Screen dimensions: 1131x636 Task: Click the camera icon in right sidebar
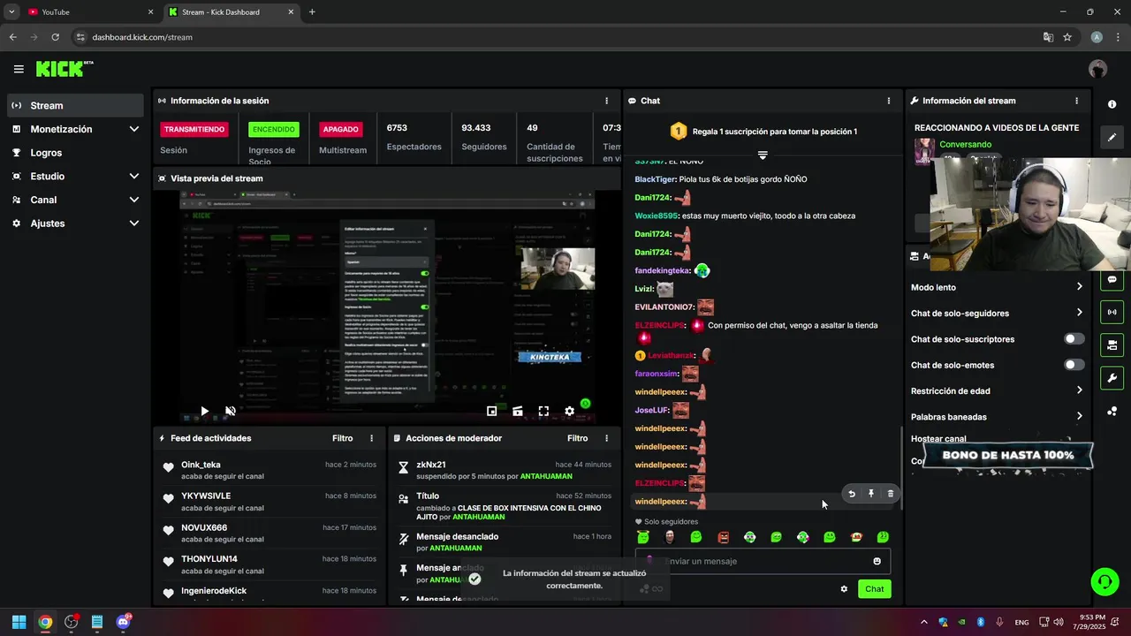pos(1112,344)
